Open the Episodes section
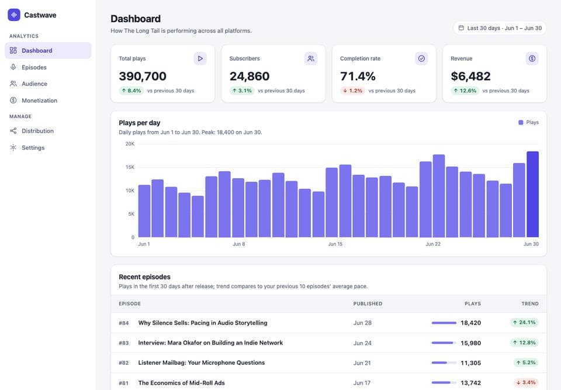This screenshot has height=390, width=561. [48, 67]
